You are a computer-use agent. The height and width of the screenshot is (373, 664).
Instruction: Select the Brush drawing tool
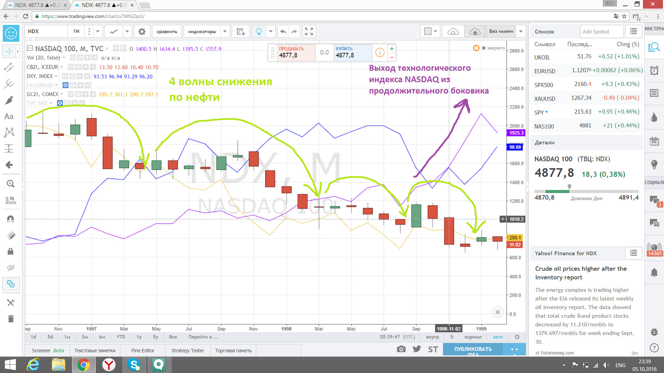click(9, 100)
